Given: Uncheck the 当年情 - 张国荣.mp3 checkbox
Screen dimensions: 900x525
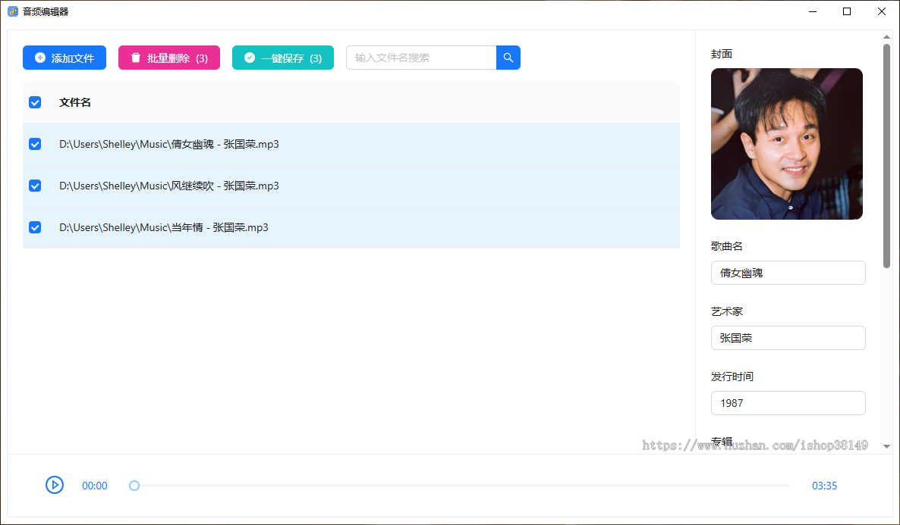Looking at the screenshot, I should [x=35, y=227].
